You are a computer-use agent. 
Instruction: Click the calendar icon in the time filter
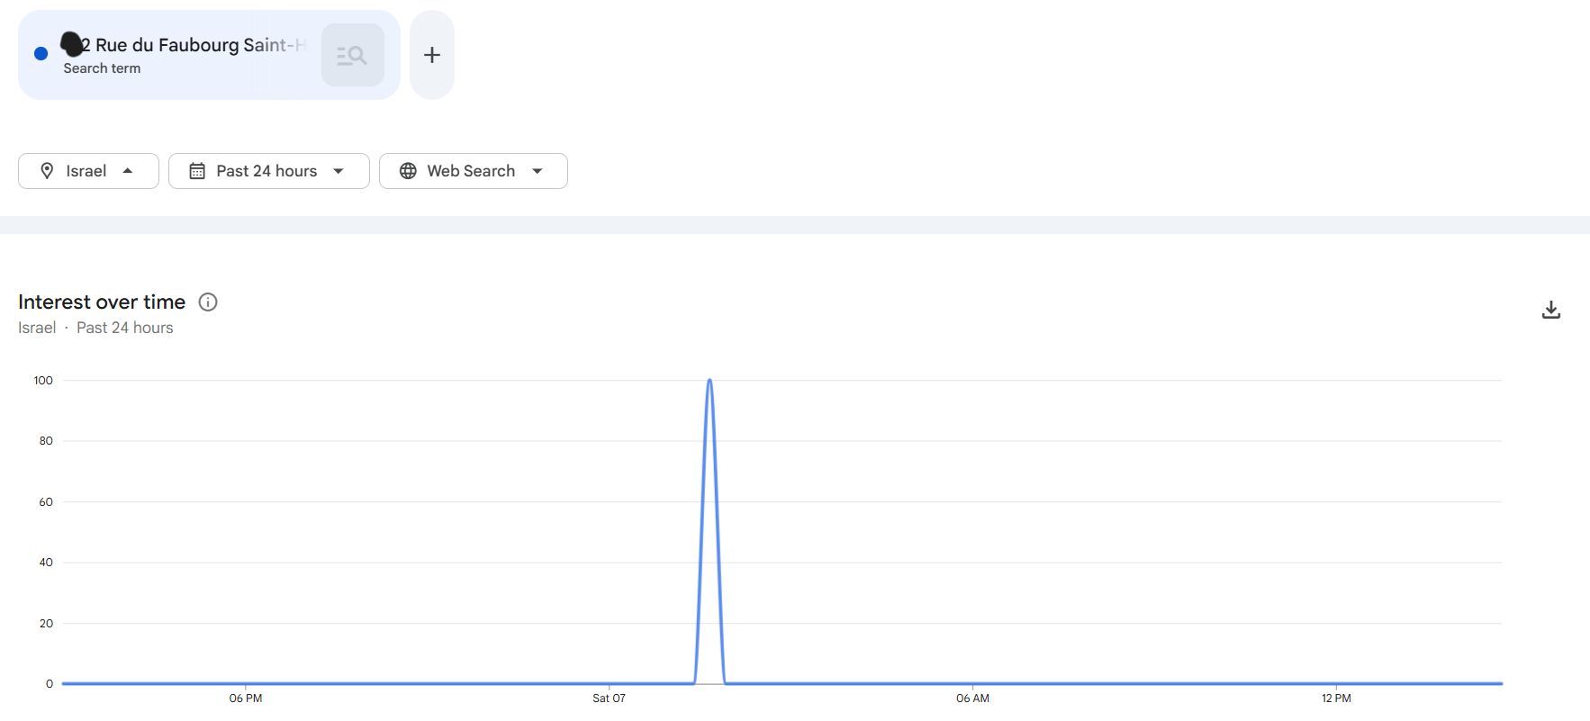coord(197,171)
